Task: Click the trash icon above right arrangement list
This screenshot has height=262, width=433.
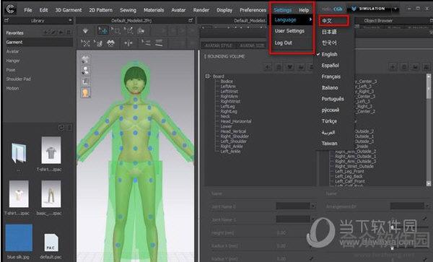Action: [x=404, y=67]
